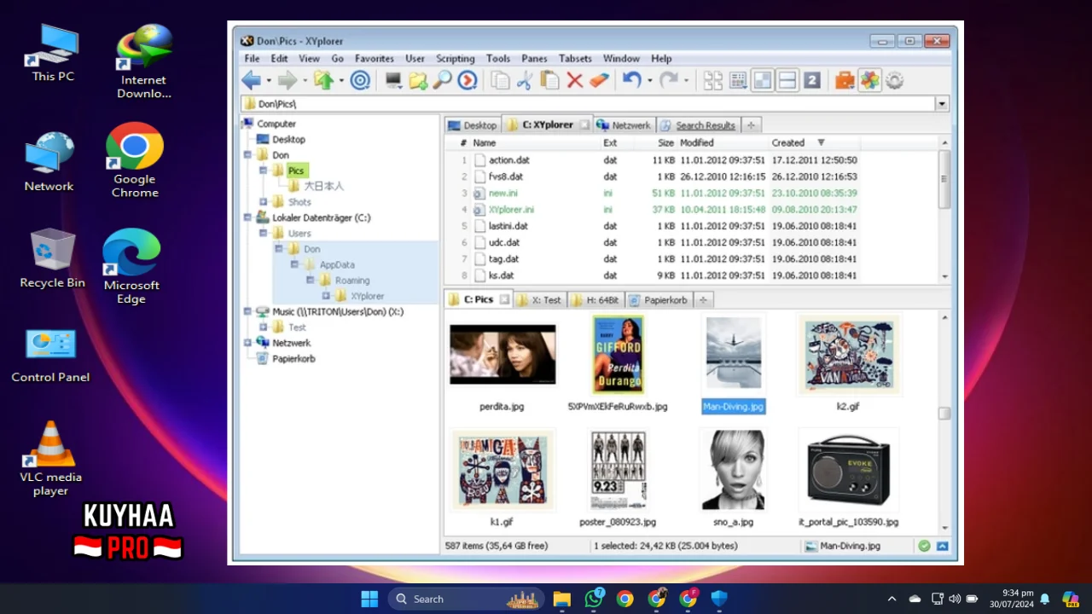
Task: Sort list by Modified column header
Action: (x=697, y=142)
